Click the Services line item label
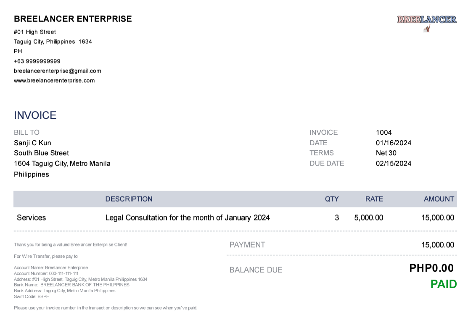Viewport: 468px width, 317px height. (x=31, y=218)
